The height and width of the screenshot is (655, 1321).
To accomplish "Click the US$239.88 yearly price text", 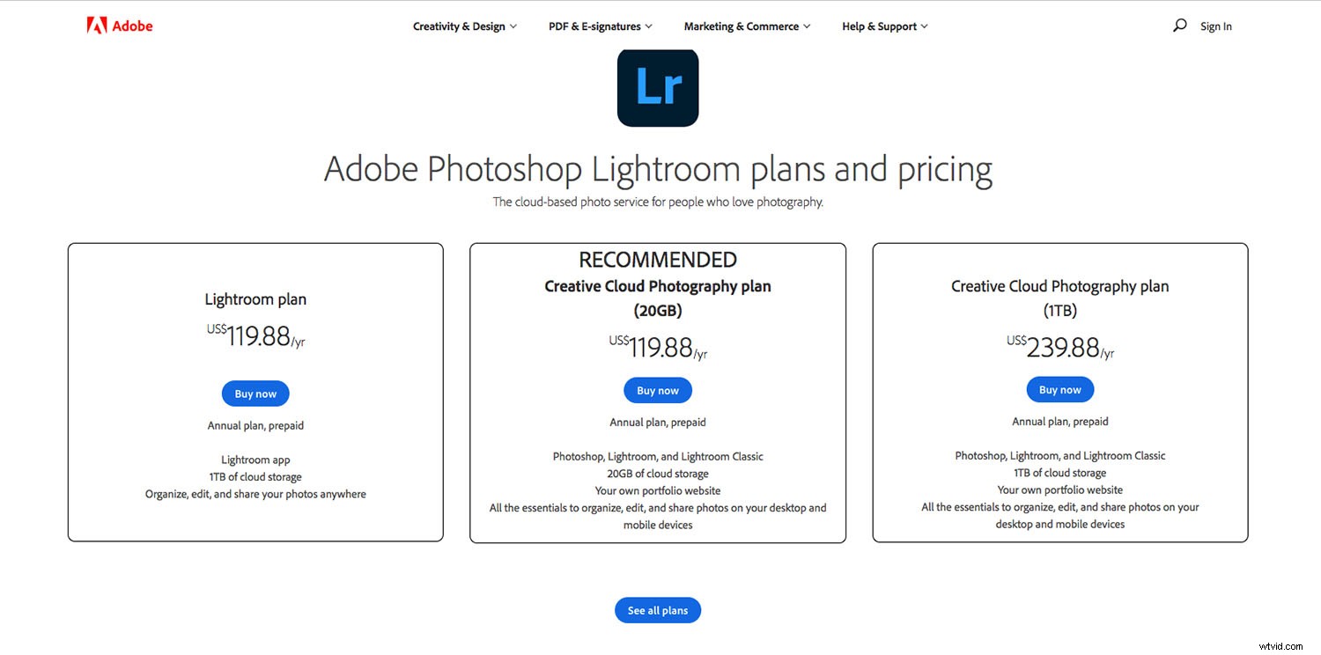I will pyautogui.click(x=1060, y=347).
